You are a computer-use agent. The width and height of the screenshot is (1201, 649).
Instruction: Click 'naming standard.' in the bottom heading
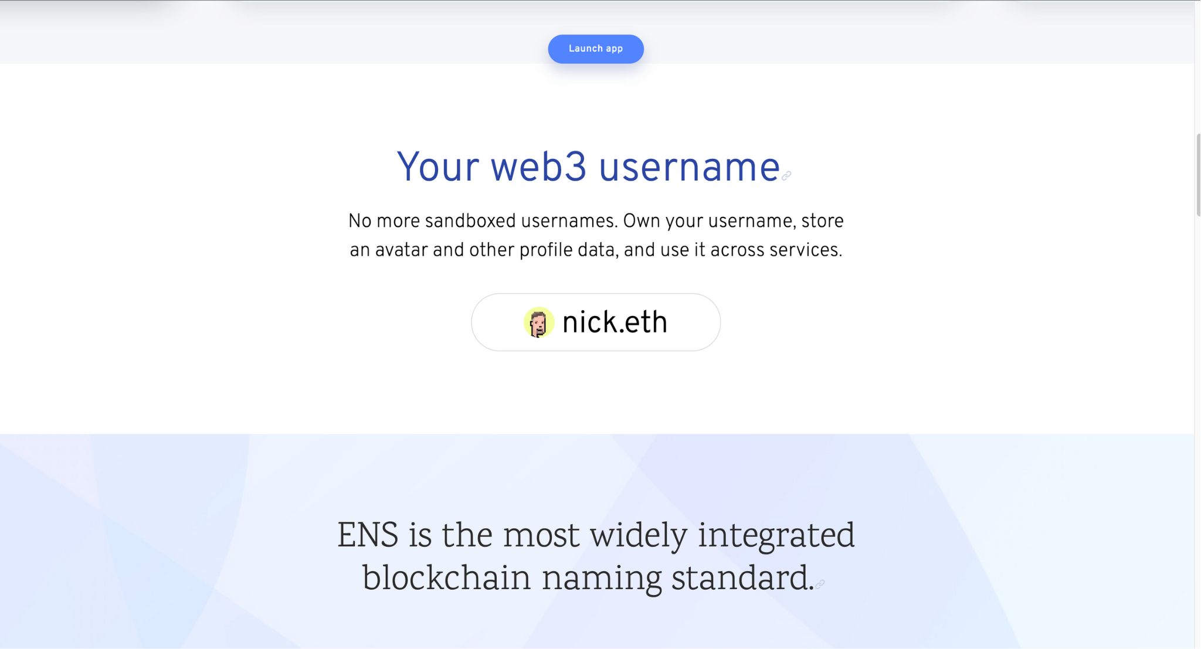(x=677, y=579)
